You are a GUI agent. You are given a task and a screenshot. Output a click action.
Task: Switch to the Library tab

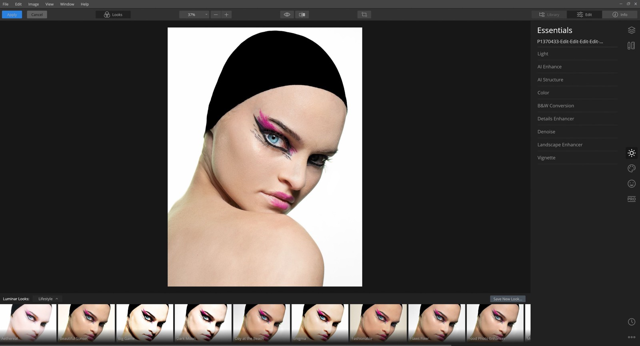click(549, 15)
